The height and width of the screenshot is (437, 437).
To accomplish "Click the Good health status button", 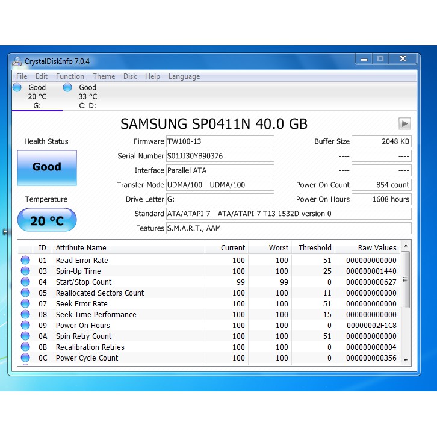I will tap(47, 167).
